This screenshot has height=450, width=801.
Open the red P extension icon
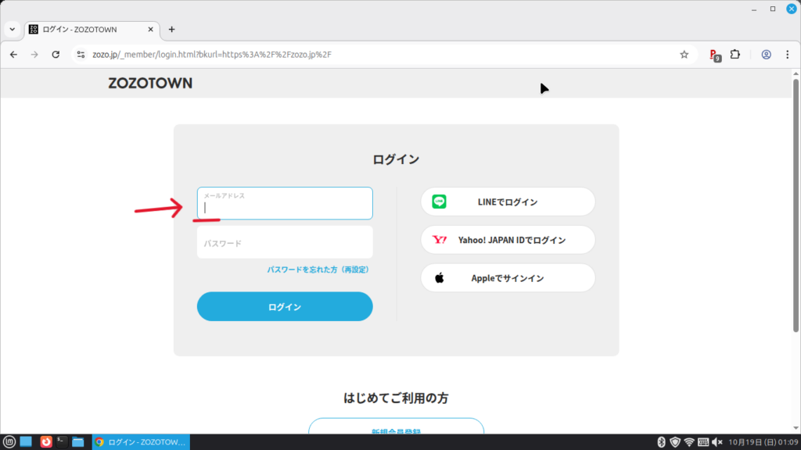(x=714, y=55)
